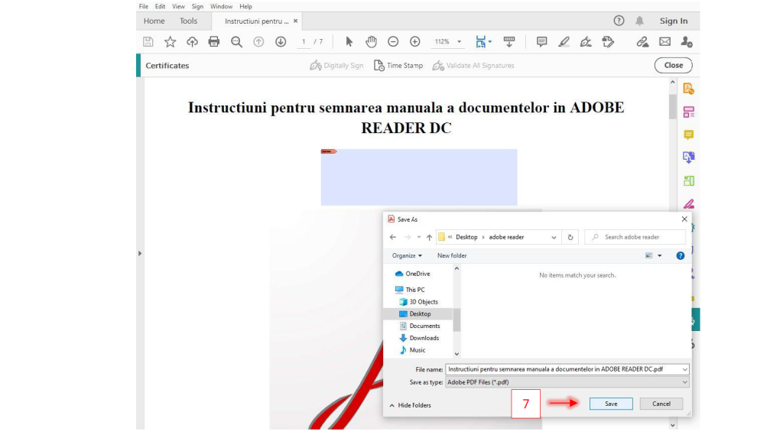
Task: Click the zoom out minus icon
Action: [x=393, y=42]
